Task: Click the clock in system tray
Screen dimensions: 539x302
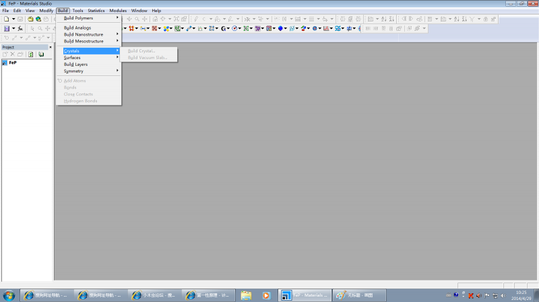Action: click(x=521, y=295)
